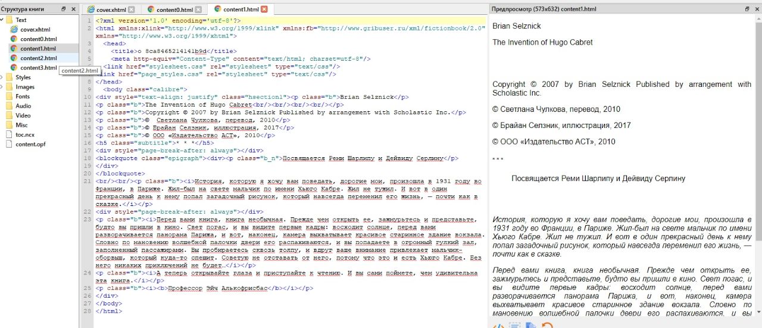Close the content0.html tab
Screen dimensions: 762x328
point(198,10)
